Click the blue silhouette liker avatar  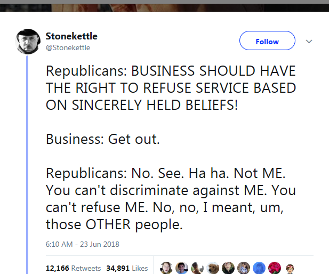tap(259, 268)
